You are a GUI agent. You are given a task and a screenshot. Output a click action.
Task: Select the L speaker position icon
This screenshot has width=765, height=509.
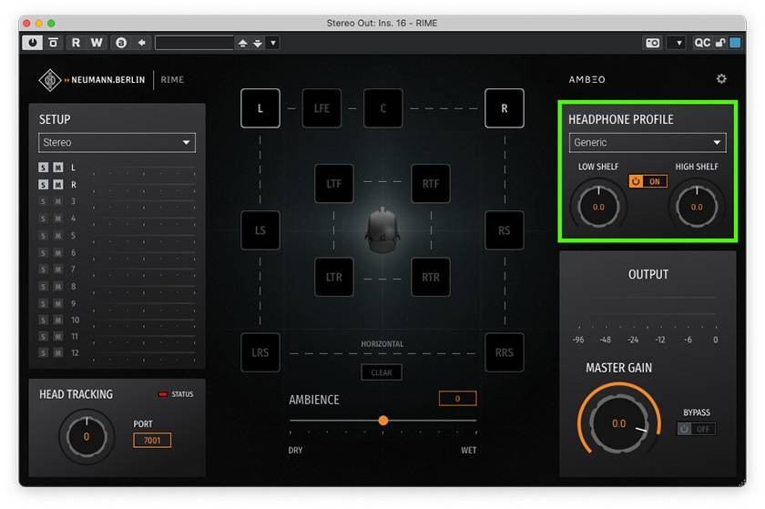click(x=260, y=108)
